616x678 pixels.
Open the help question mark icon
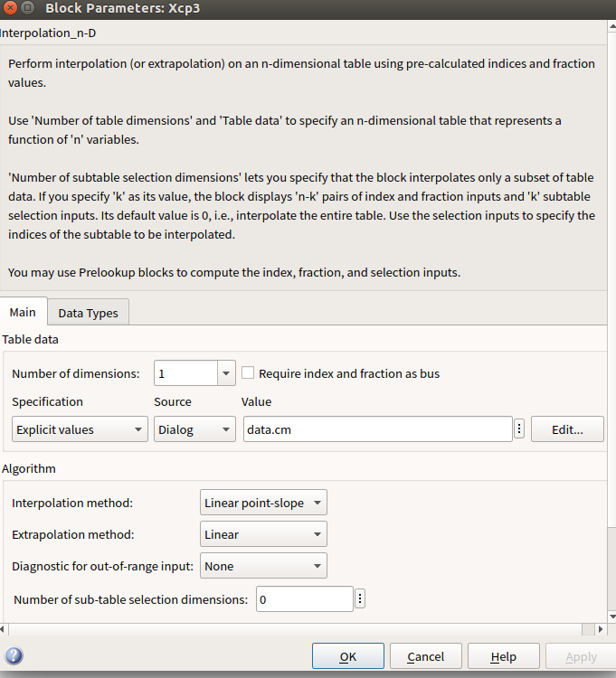tap(14, 655)
